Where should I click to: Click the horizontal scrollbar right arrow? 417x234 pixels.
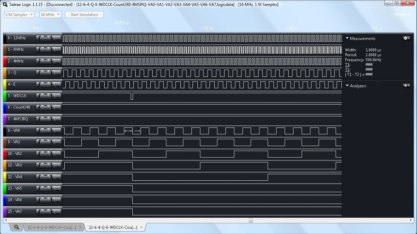click(411, 220)
